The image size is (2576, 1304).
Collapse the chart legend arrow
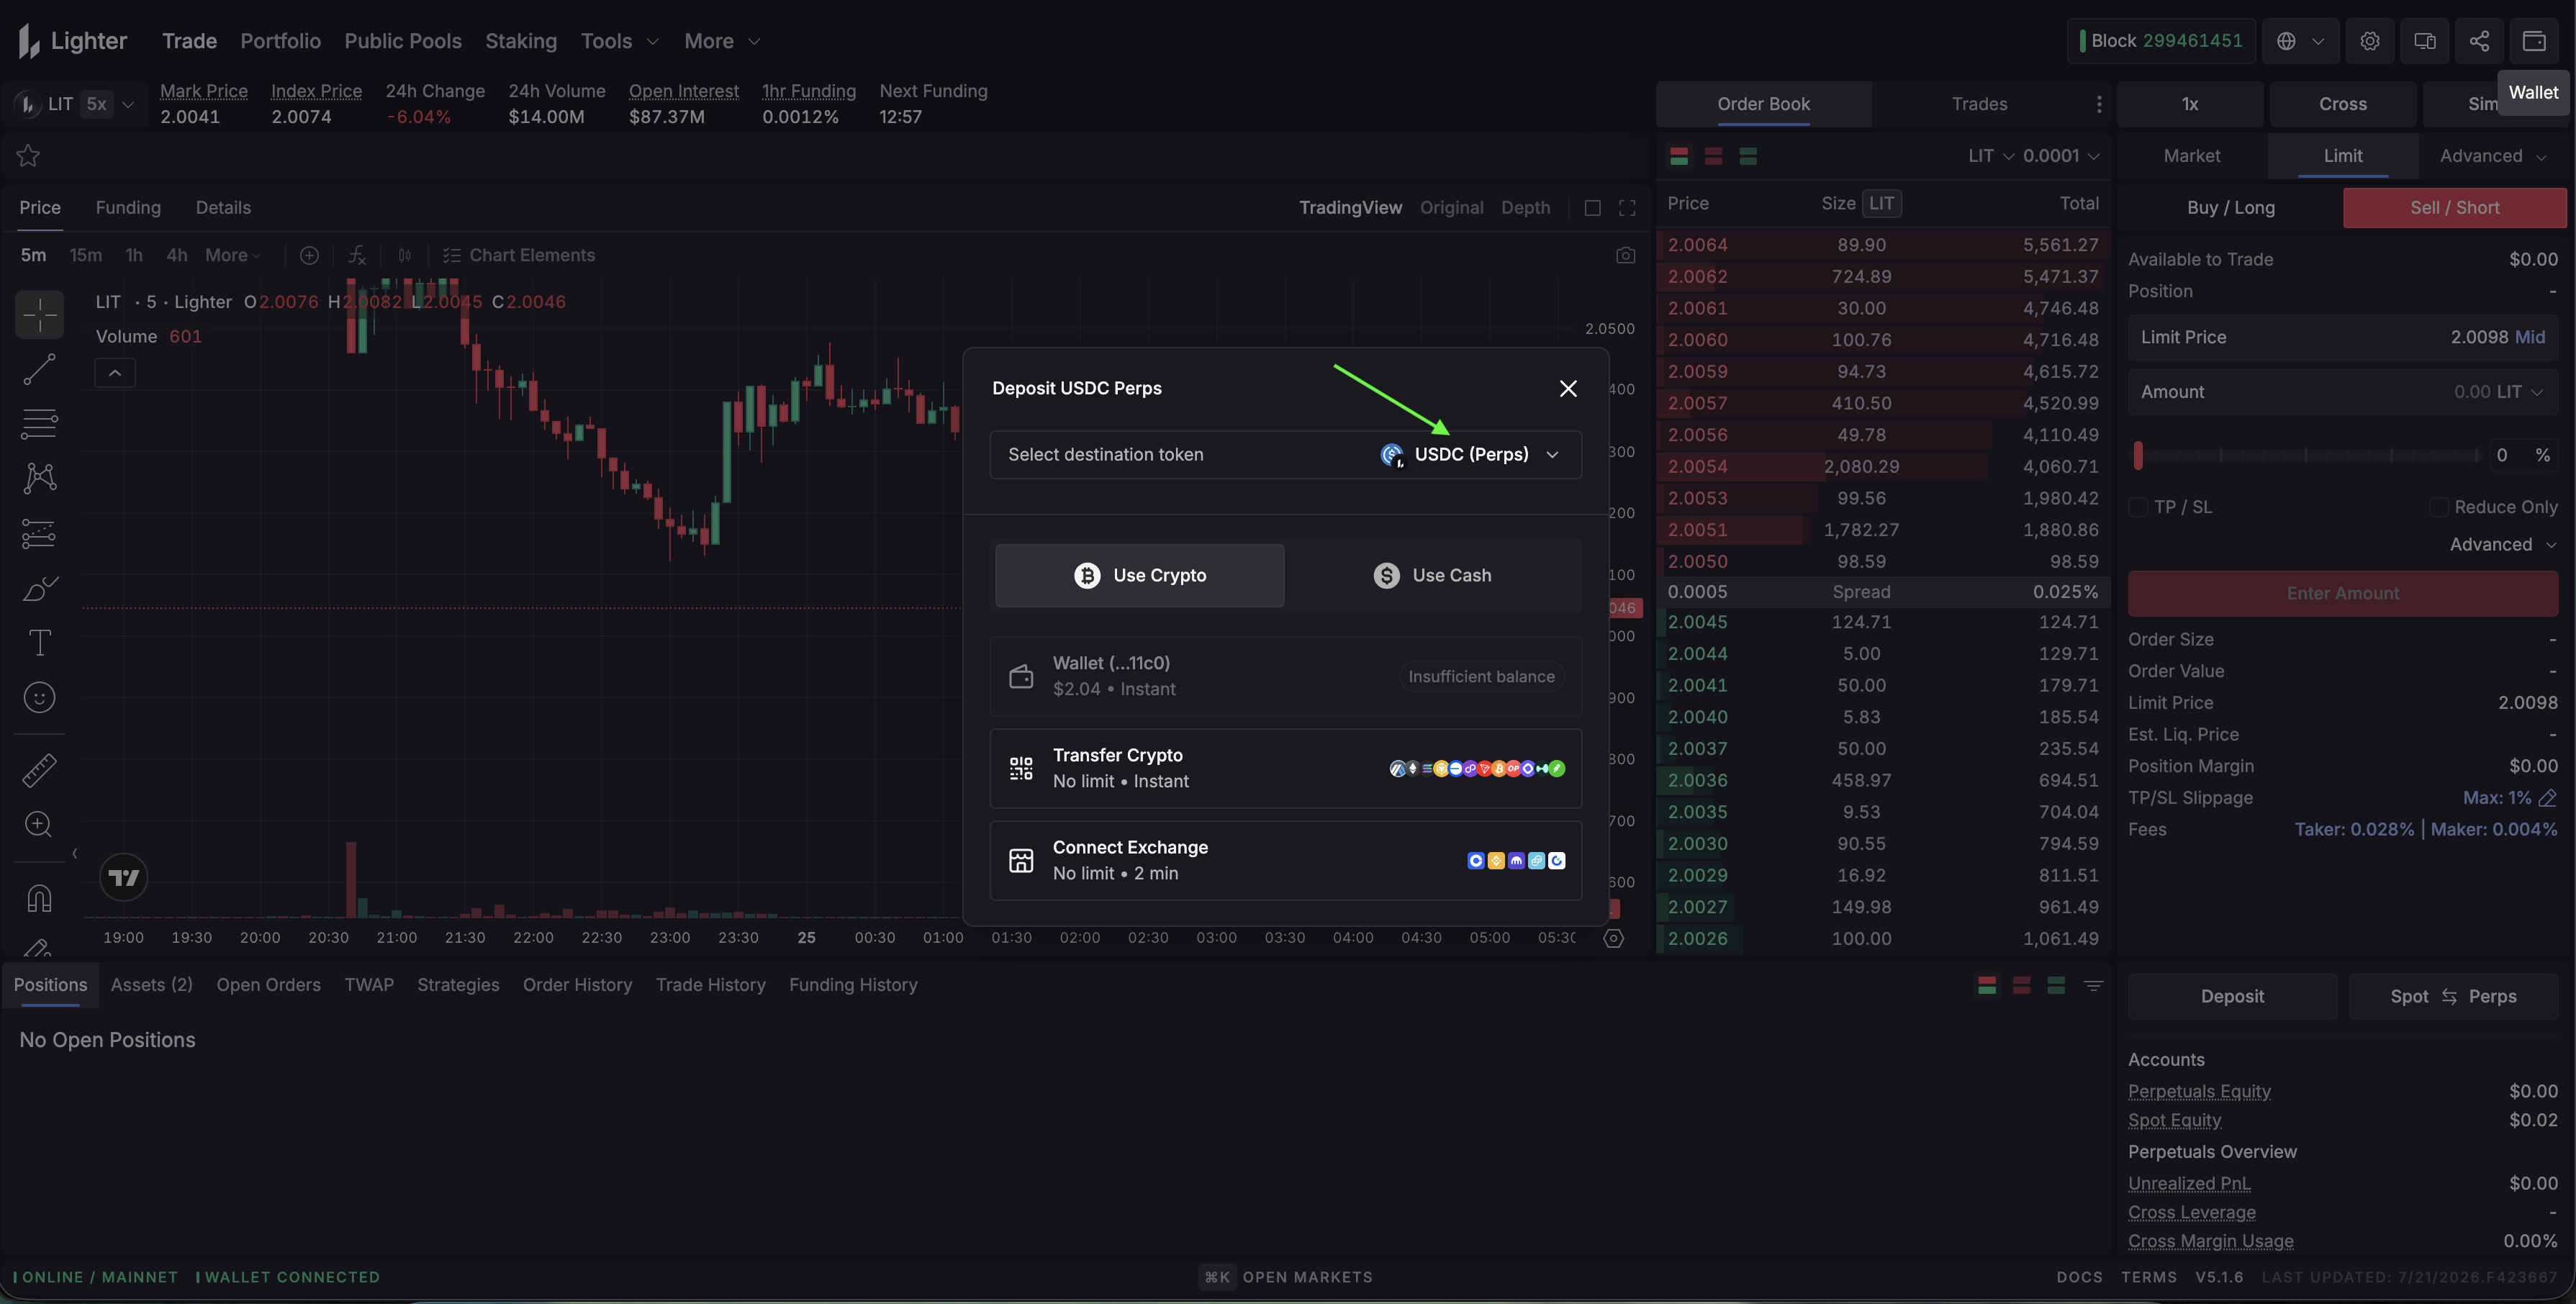point(115,373)
